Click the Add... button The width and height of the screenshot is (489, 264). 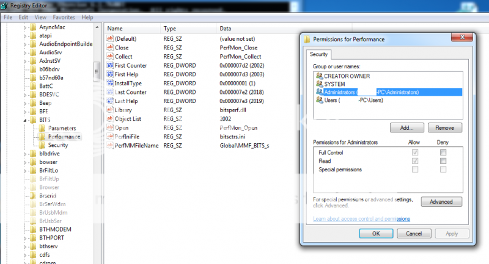[x=406, y=128]
